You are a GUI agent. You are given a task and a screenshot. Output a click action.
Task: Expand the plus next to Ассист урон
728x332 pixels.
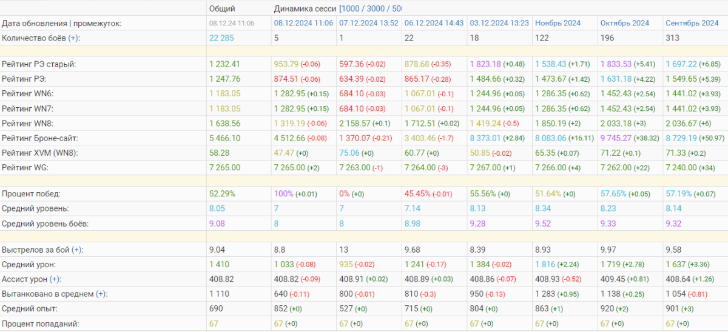[x=55, y=279]
